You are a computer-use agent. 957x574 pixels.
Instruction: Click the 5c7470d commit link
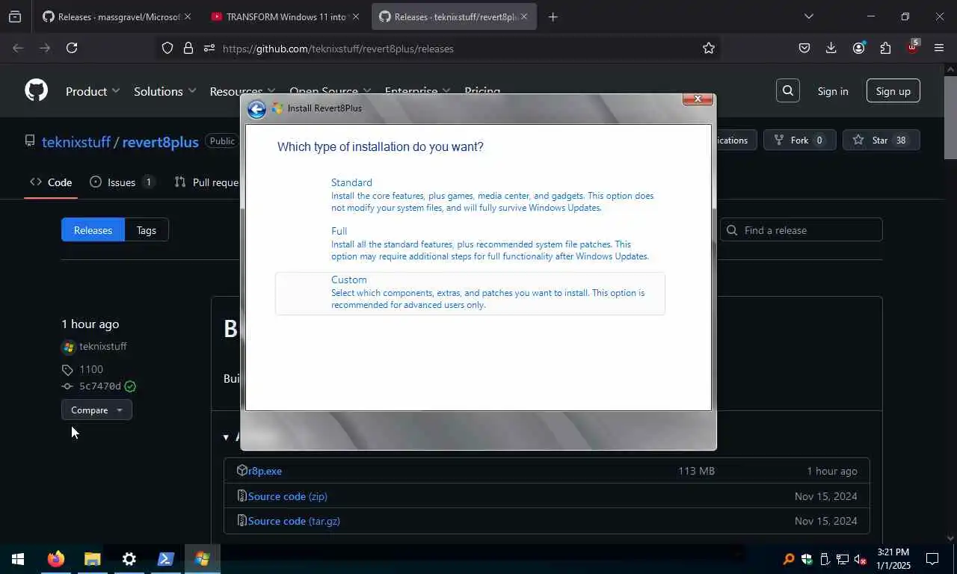coord(100,386)
